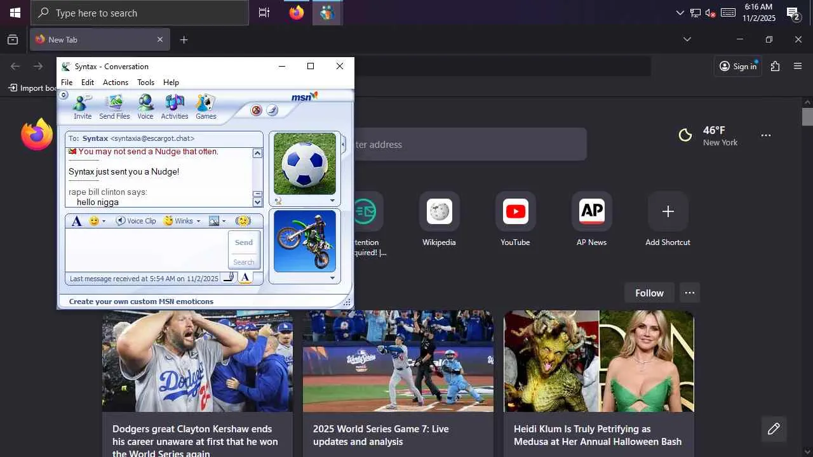Click the Follow button above stories
Image resolution: width=813 pixels, height=457 pixels.
(649, 293)
